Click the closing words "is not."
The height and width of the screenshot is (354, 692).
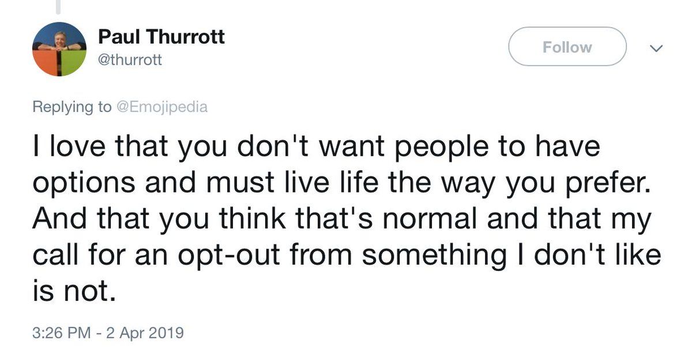coord(70,292)
